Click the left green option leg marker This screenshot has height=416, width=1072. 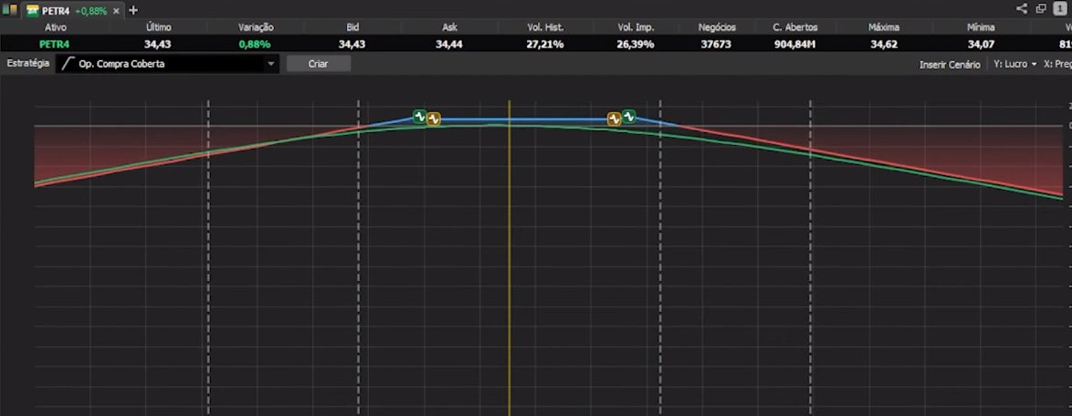coord(419,117)
